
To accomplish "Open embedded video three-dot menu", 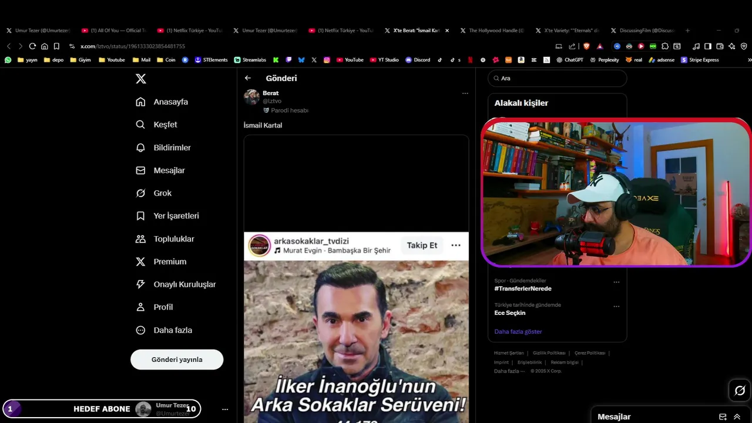I will point(456,246).
